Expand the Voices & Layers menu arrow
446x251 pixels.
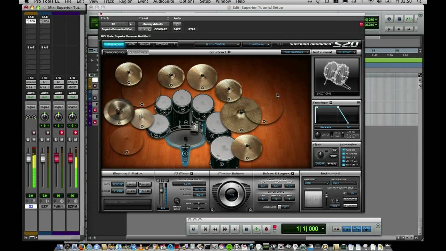(292, 173)
